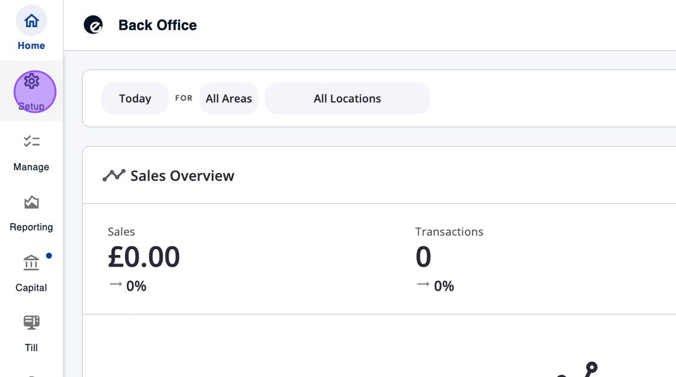Screen dimensions: 676x377
Task: Click the Capital bank building icon
Action: [31, 263]
